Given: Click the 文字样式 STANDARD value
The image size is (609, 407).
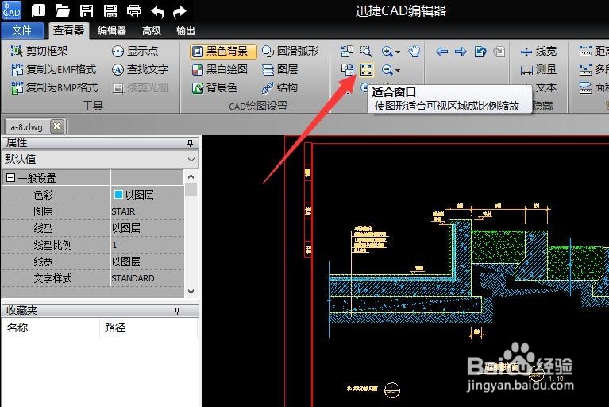Looking at the screenshot, I should (147, 278).
